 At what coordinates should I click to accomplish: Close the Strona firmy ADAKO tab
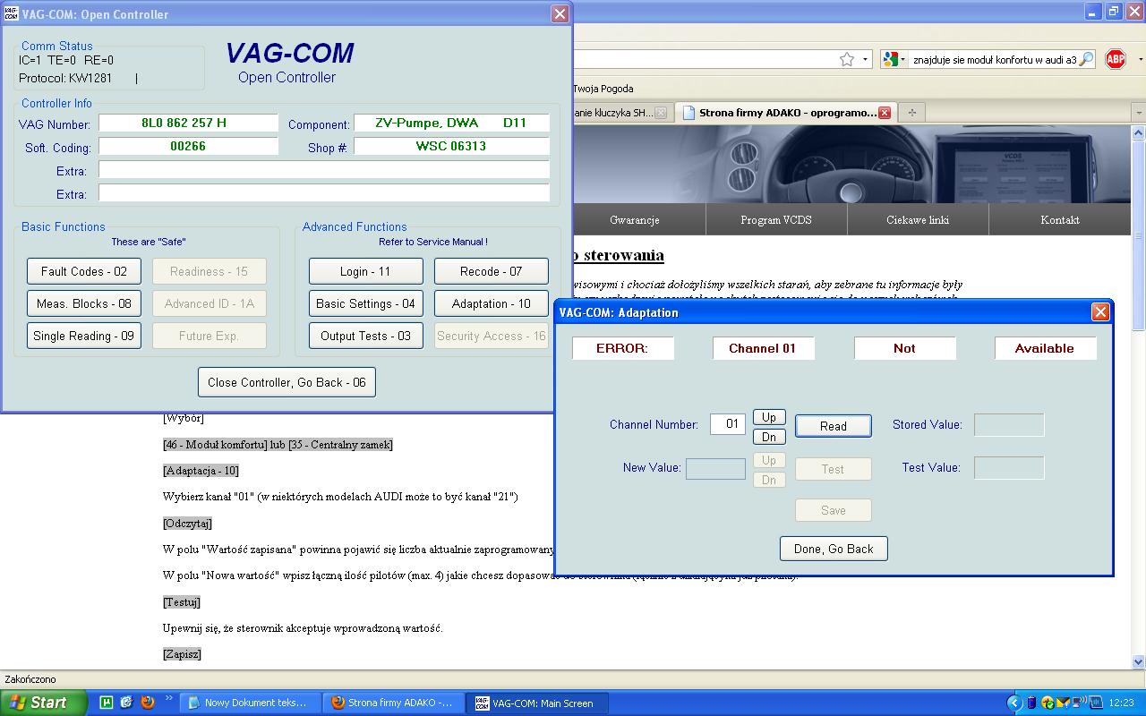(x=885, y=113)
